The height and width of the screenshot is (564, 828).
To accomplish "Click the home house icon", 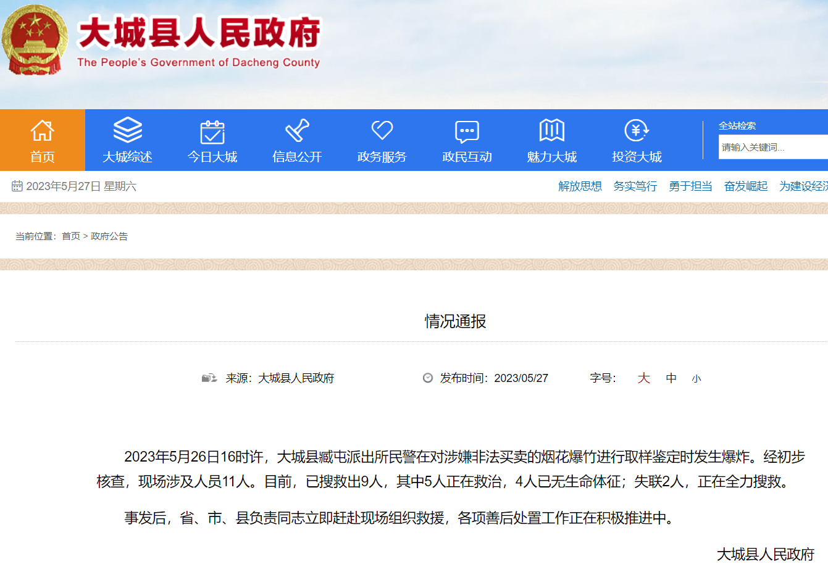I will (x=42, y=131).
